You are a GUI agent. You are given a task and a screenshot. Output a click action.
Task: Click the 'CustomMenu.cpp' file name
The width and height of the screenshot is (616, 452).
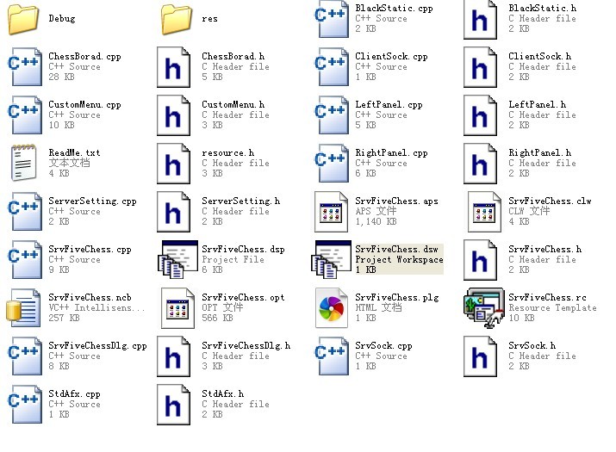pos(84,105)
